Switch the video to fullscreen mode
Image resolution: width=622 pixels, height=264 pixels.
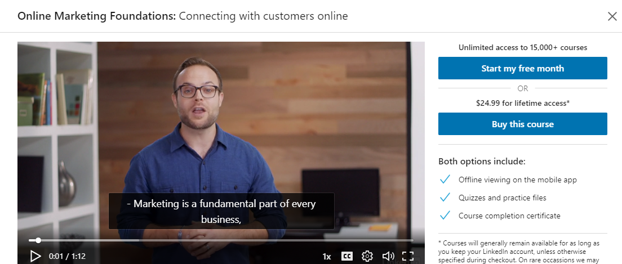(x=408, y=256)
